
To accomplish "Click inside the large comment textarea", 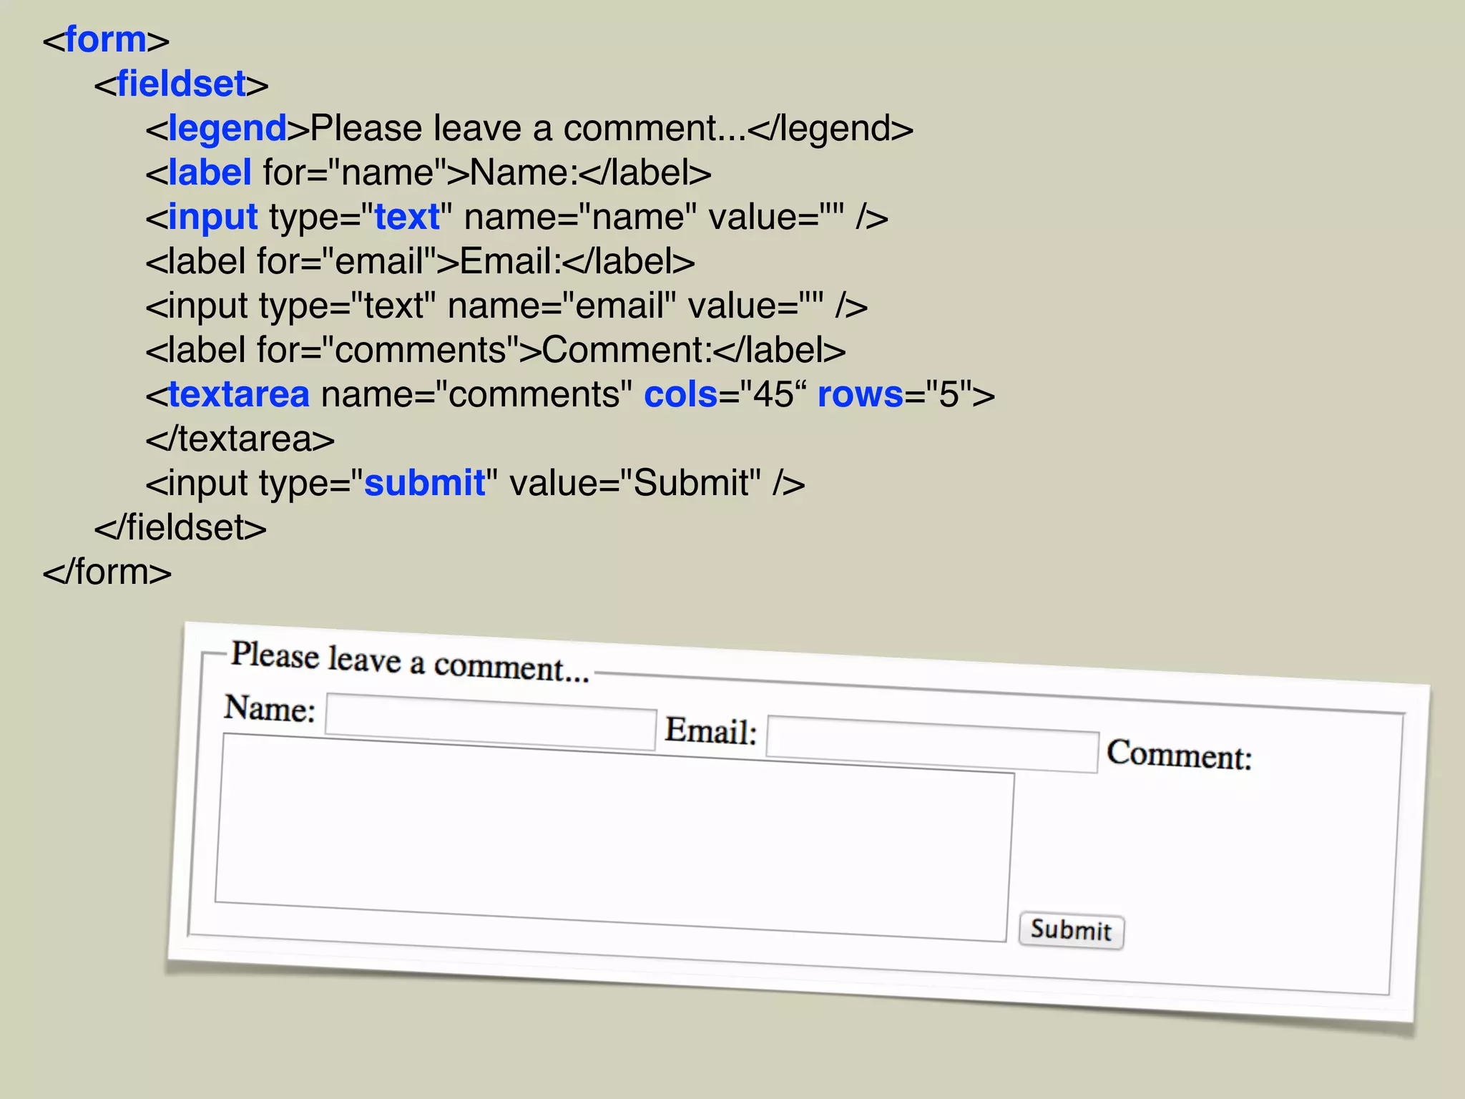I will point(614,837).
